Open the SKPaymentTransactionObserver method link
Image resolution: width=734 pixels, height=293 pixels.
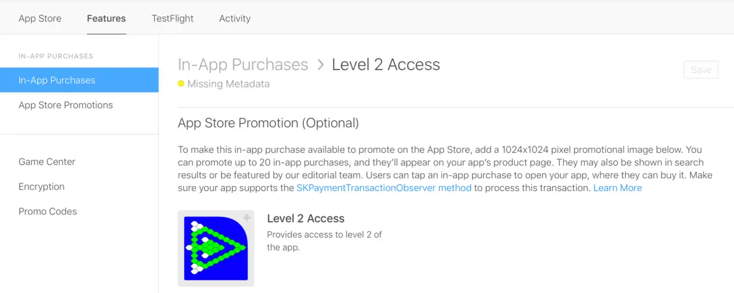[384, 188]
